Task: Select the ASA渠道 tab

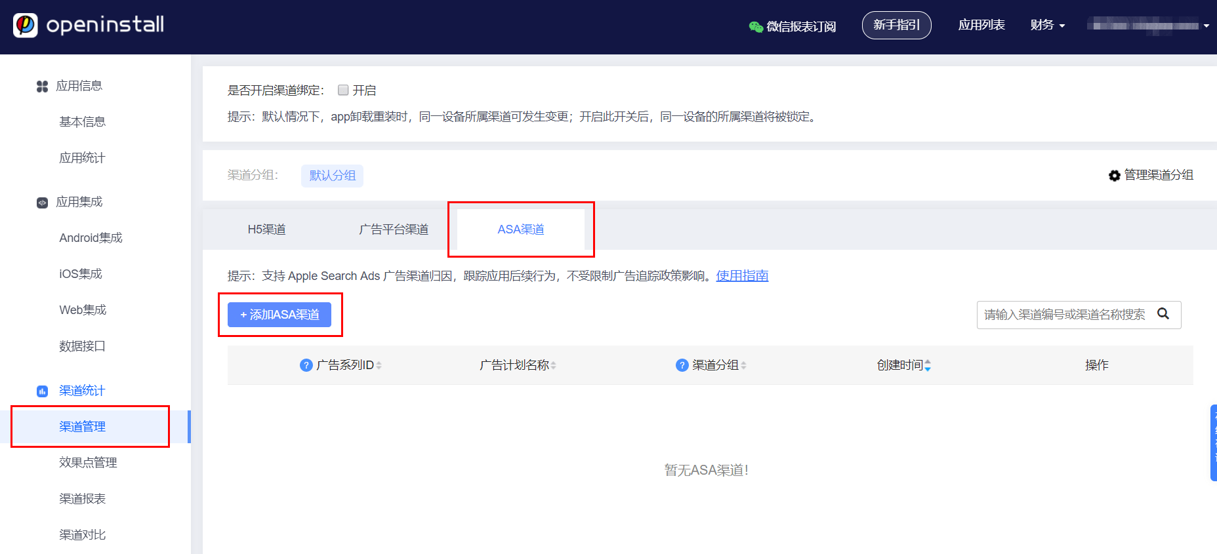Action: click(x=521, y=229)
